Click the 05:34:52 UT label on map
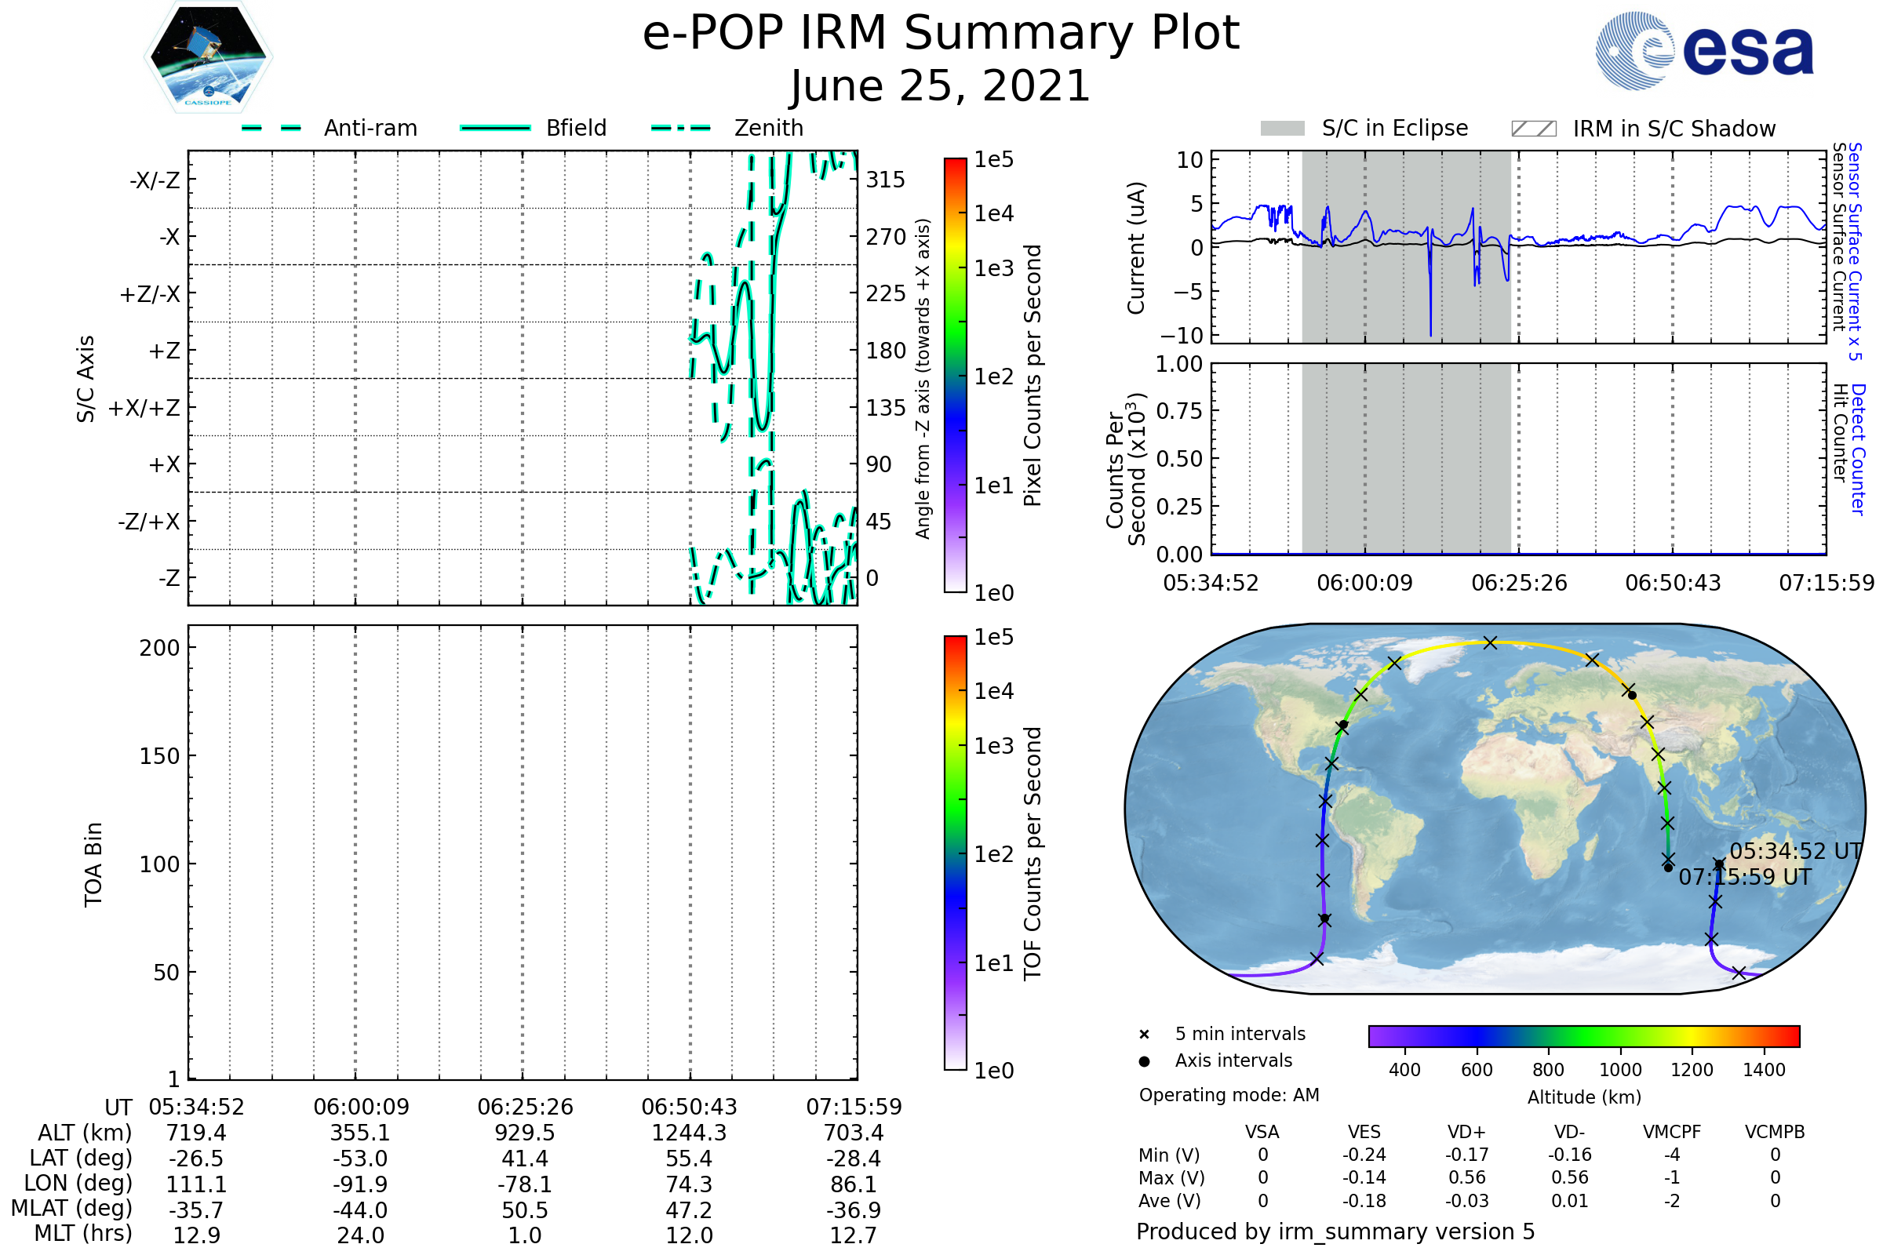The width and height of the screenshot is (1883, 1255). 1796,852
